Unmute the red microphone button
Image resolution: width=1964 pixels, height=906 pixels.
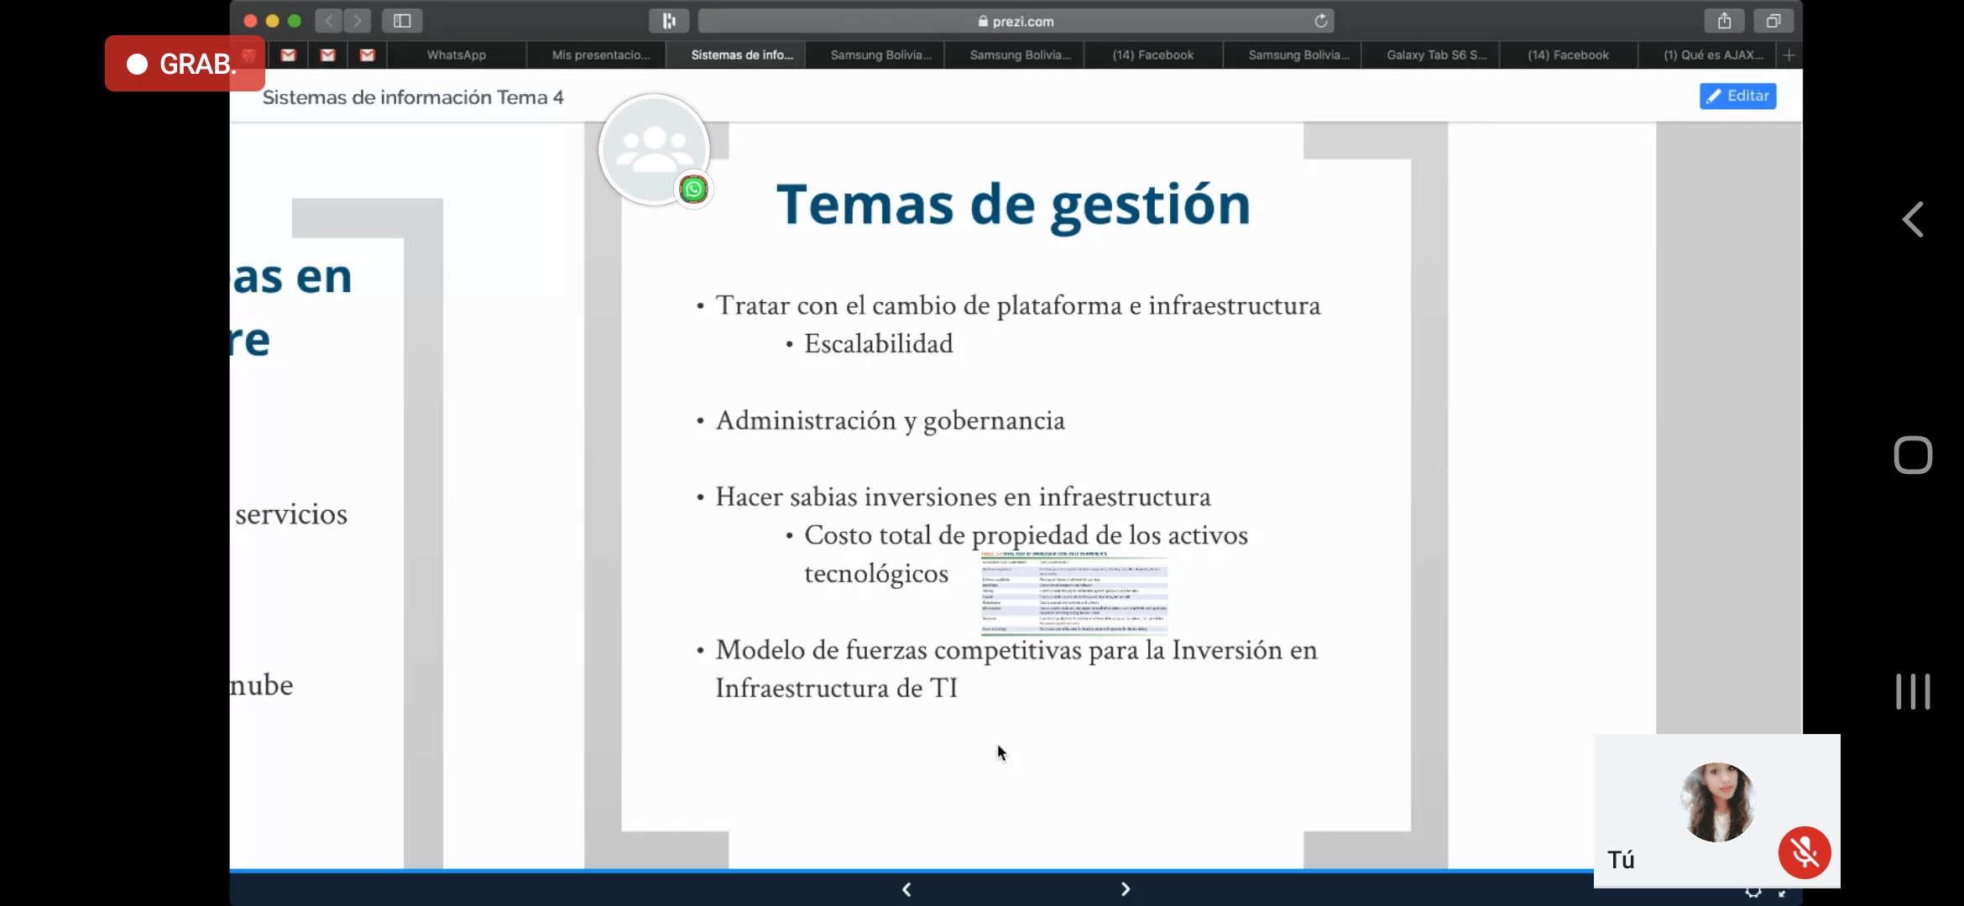[1804, 852]
